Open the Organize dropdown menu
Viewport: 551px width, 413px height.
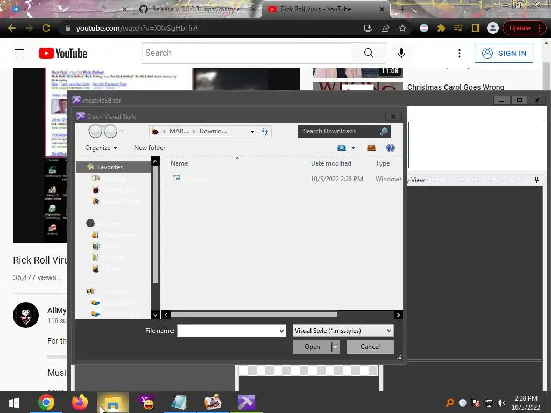pos(101,148)
